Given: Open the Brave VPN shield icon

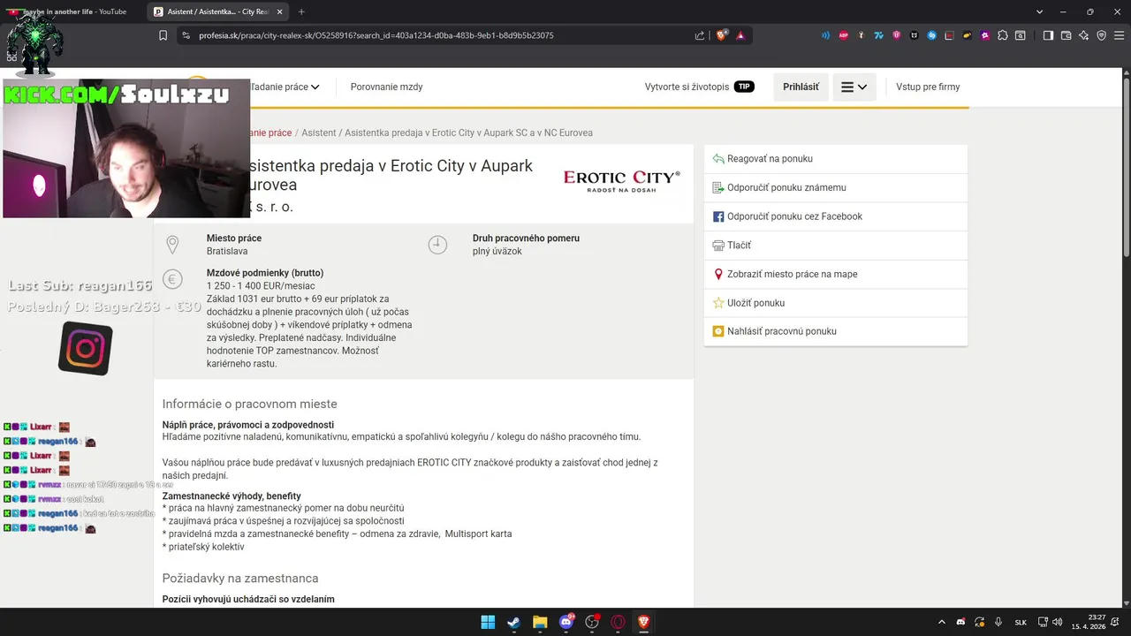Looking at the screenshot, I should point(1101,35).
